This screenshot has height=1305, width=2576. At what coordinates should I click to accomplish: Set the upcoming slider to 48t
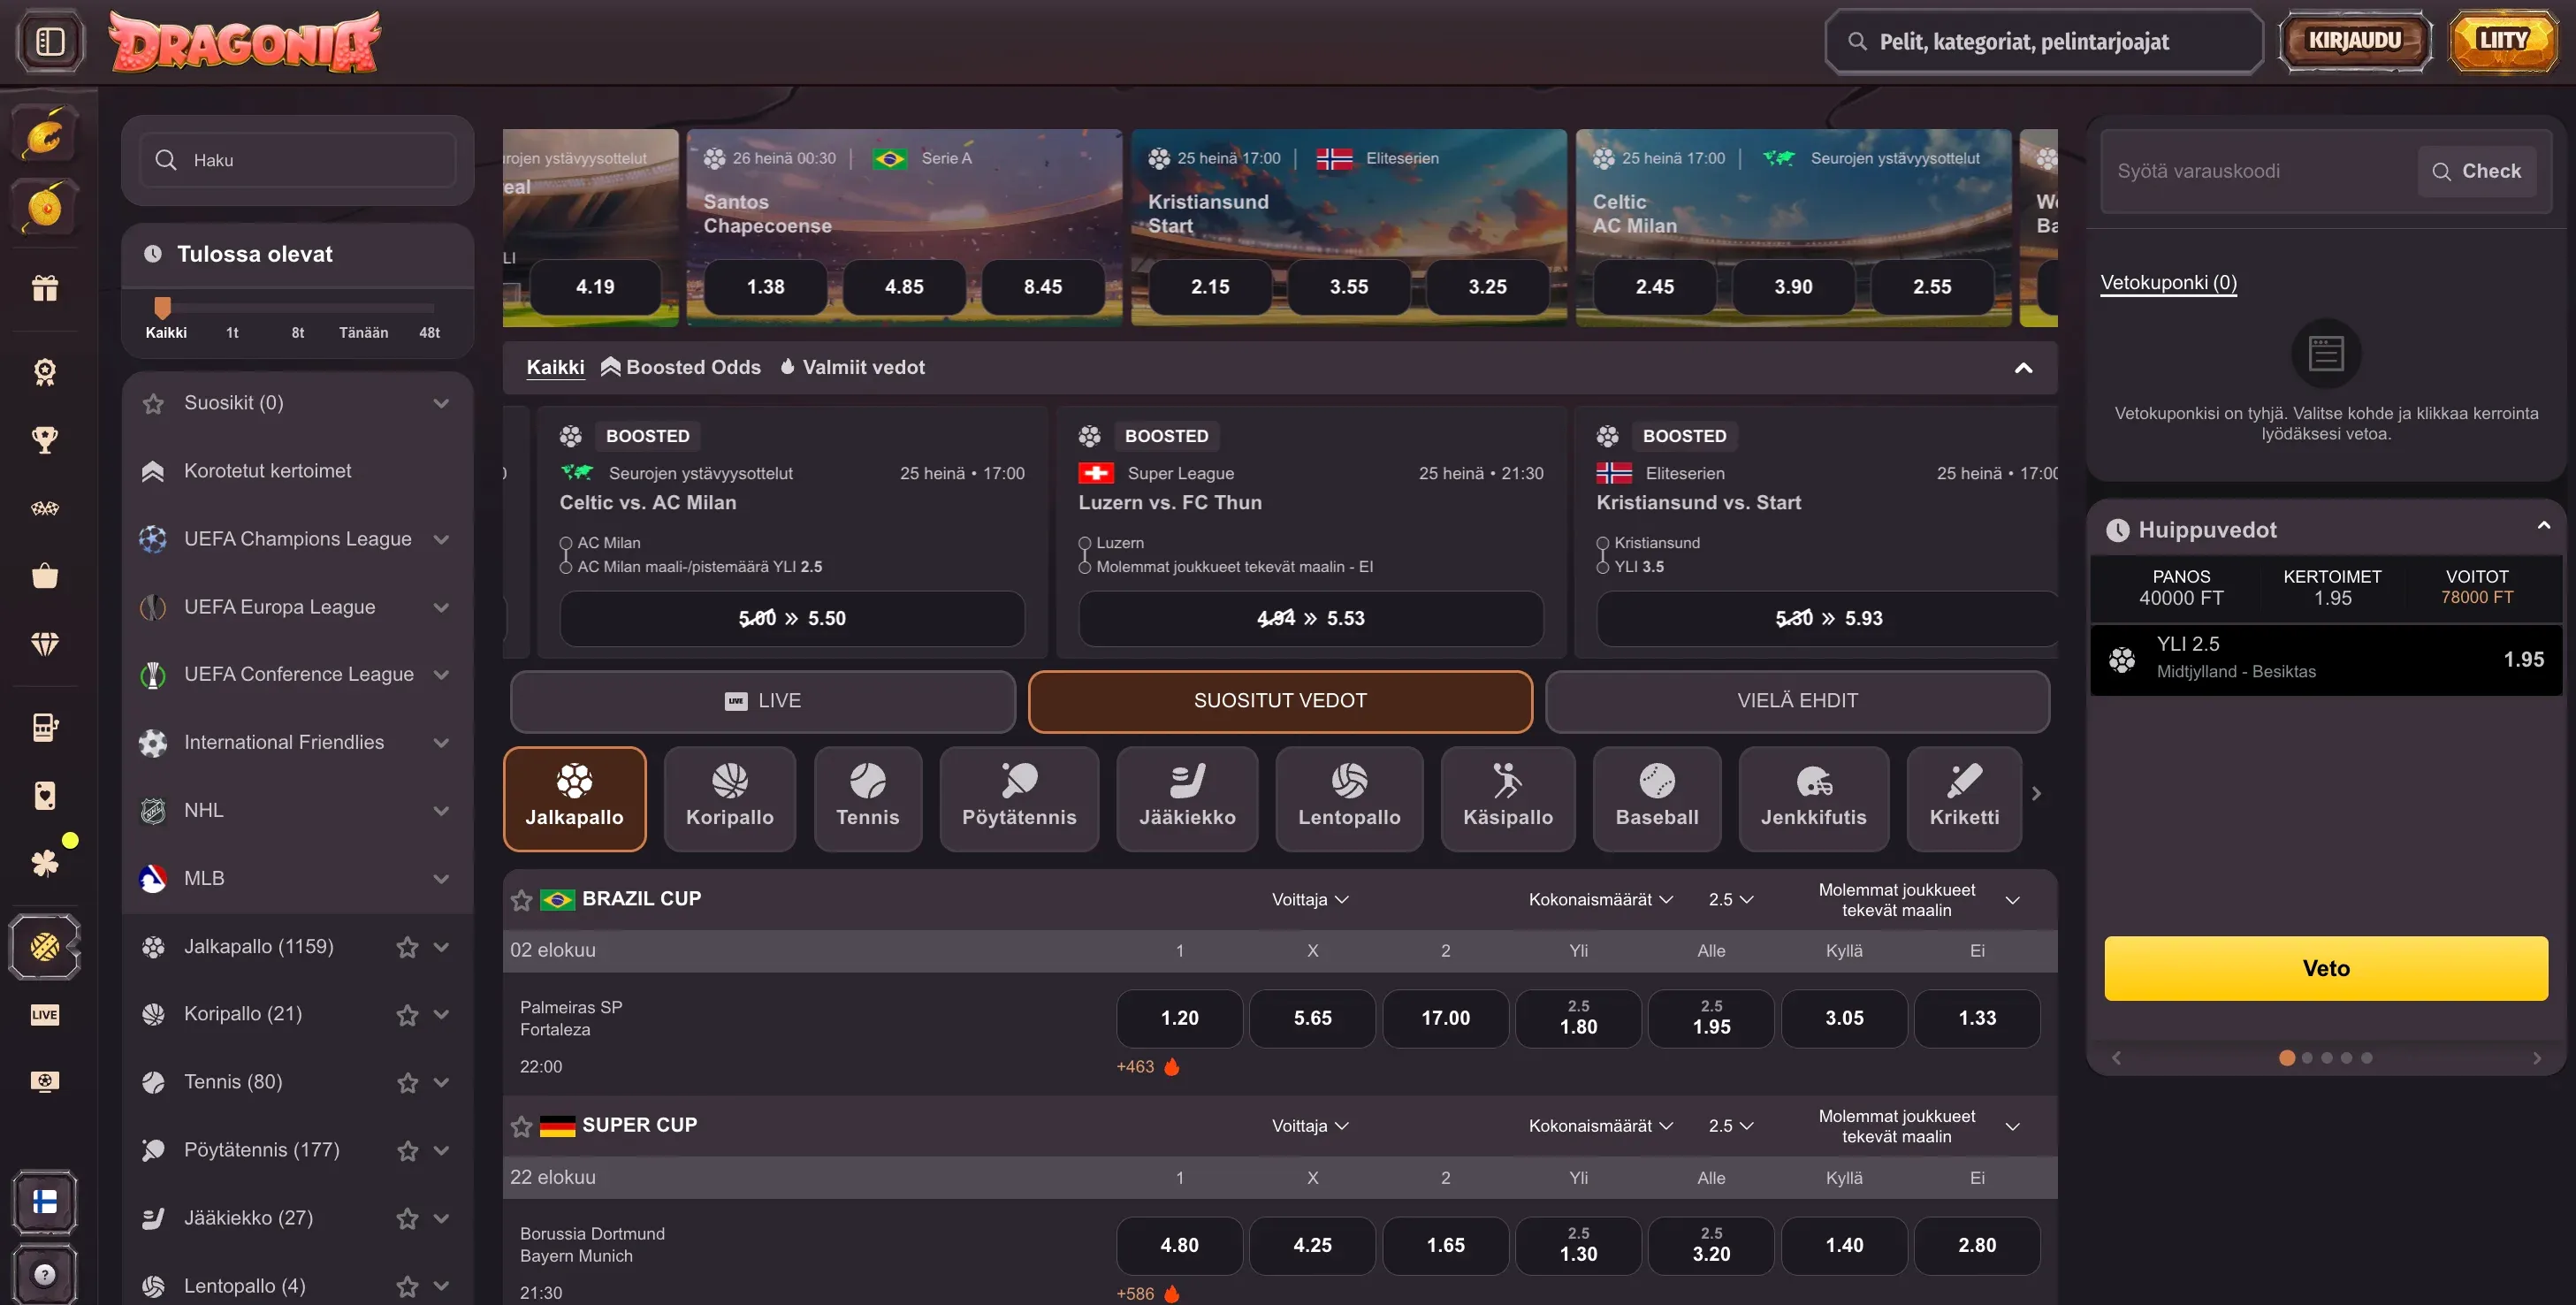(429, 332)
